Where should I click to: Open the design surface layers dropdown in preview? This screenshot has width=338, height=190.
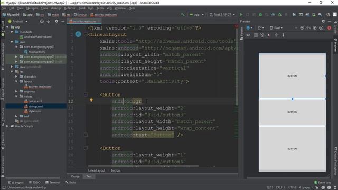pos(249,28)
